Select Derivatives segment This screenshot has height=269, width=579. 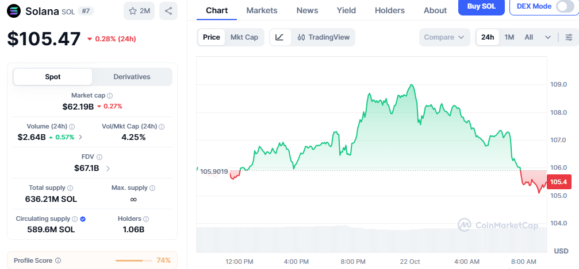click(132, 77)
